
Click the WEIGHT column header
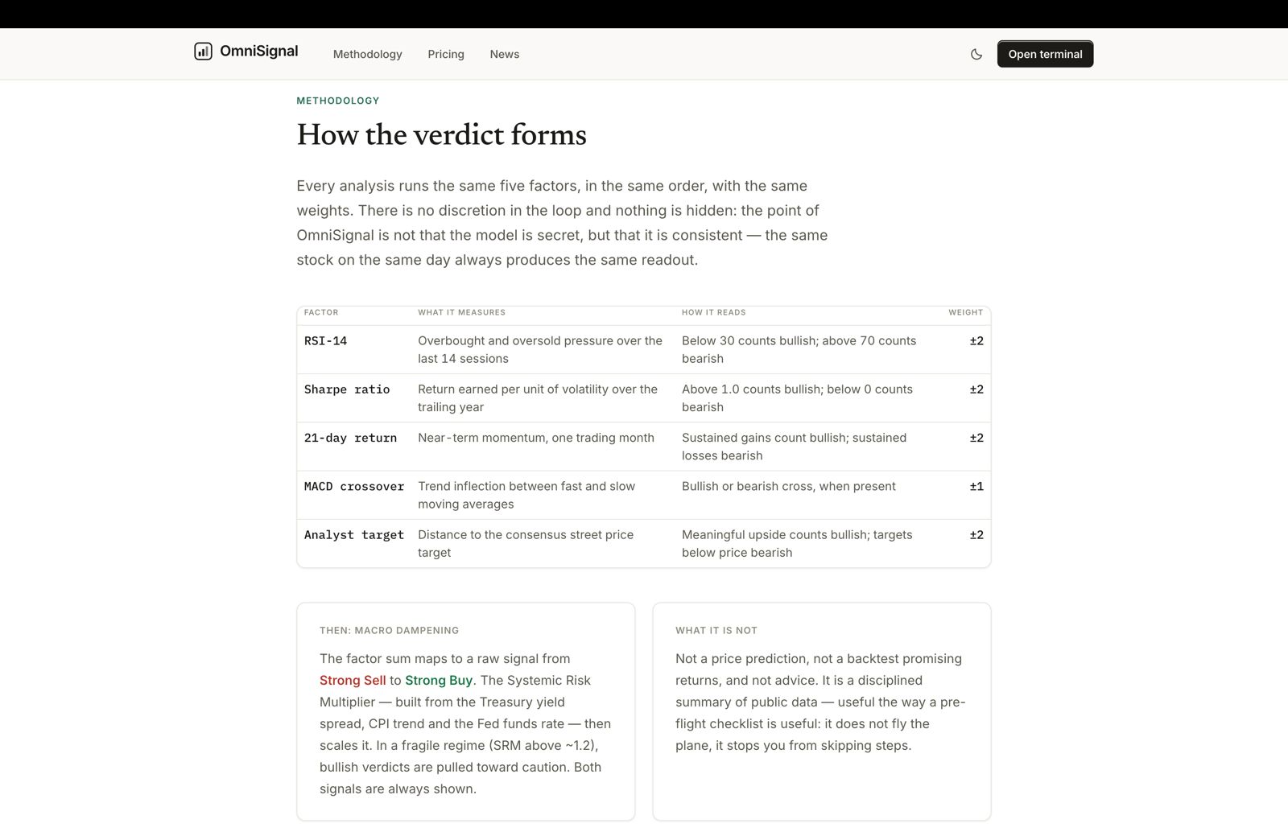[965, 312]
